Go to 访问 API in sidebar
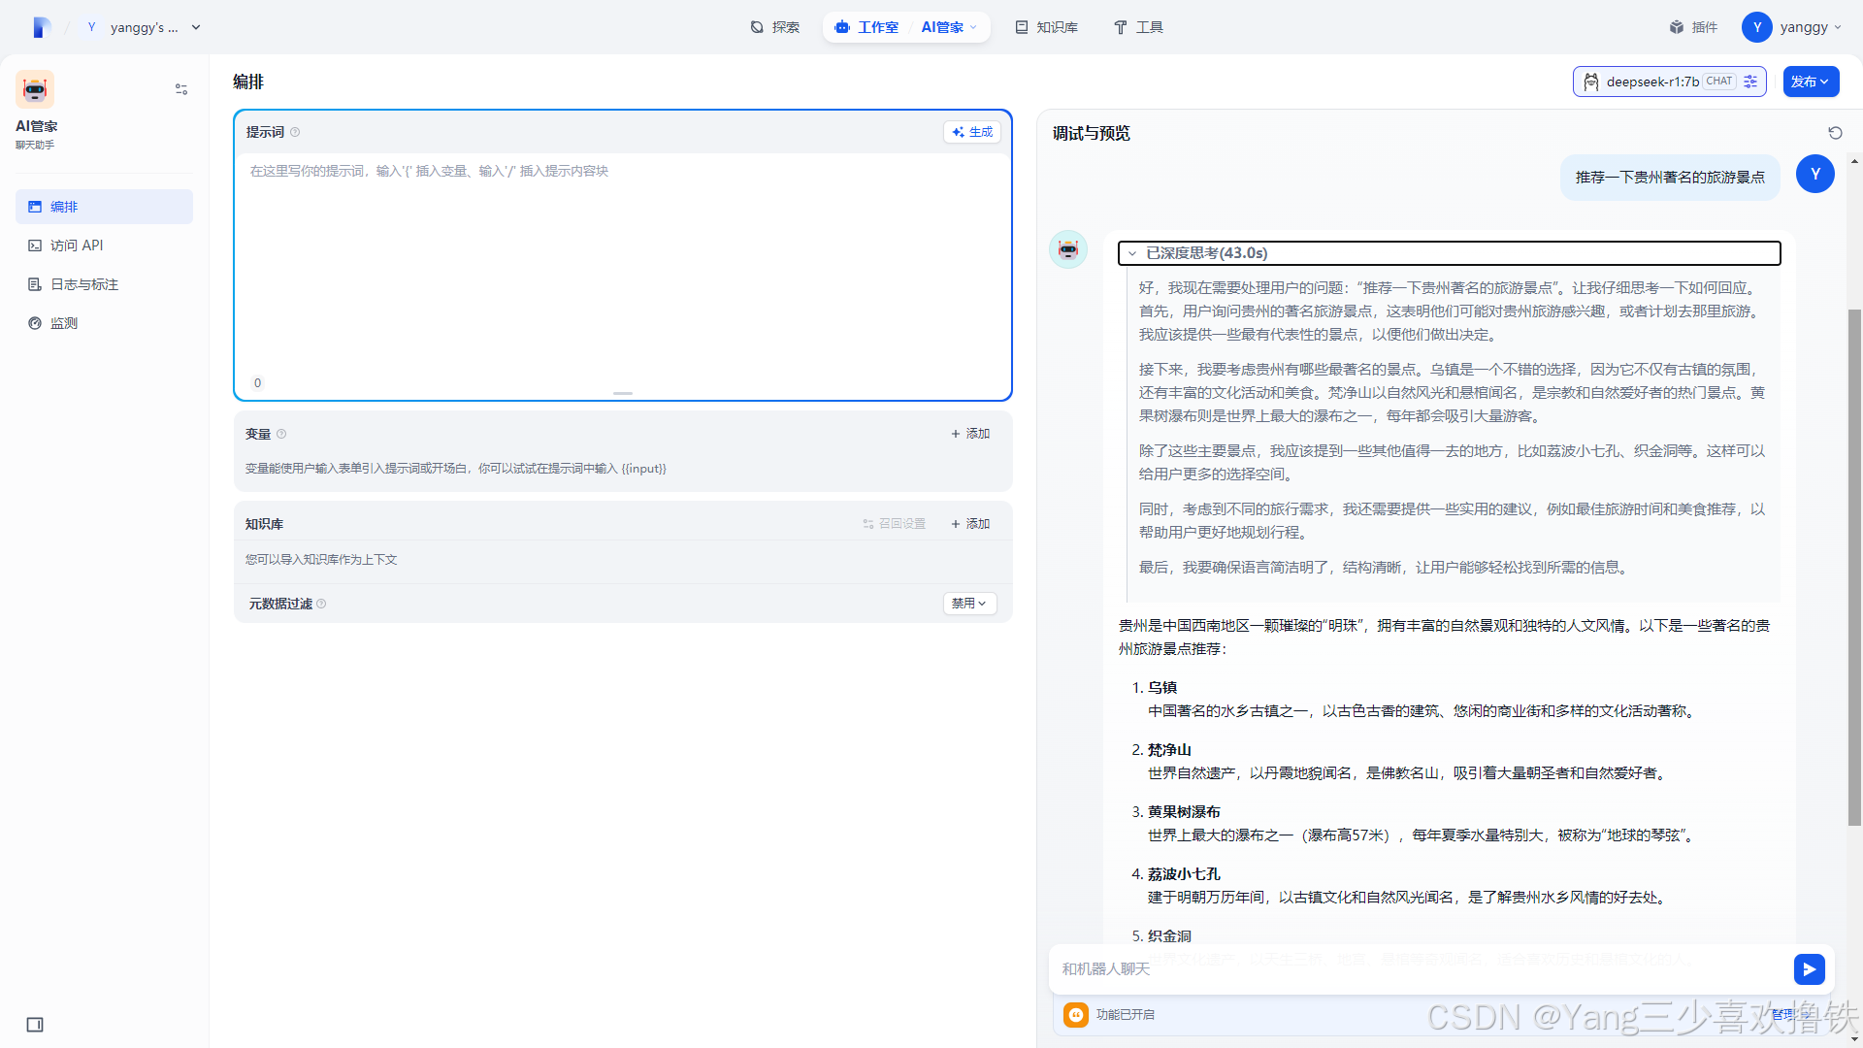Screen dimensions: 1863x1048 tap(77, 246)
